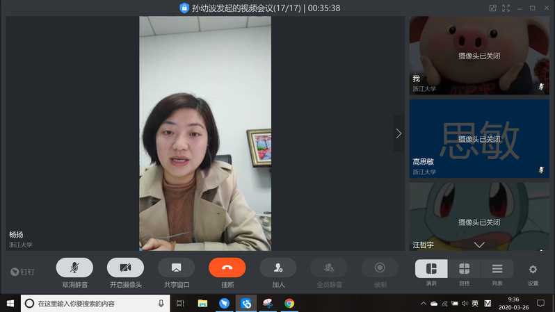
Task: Switch to 演讲 speaker view
Action: coord(431,269)
